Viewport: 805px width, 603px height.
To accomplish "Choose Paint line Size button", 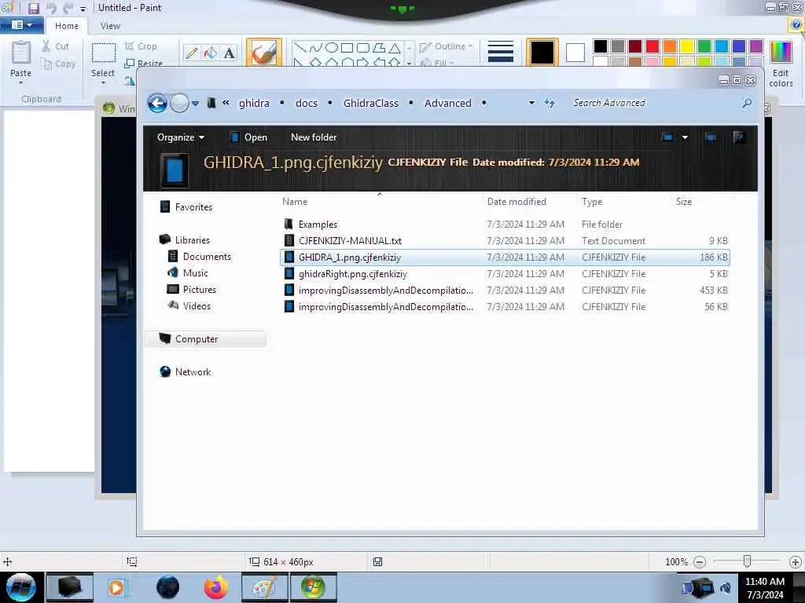I will pyautogui.click(x=501, y=52).
